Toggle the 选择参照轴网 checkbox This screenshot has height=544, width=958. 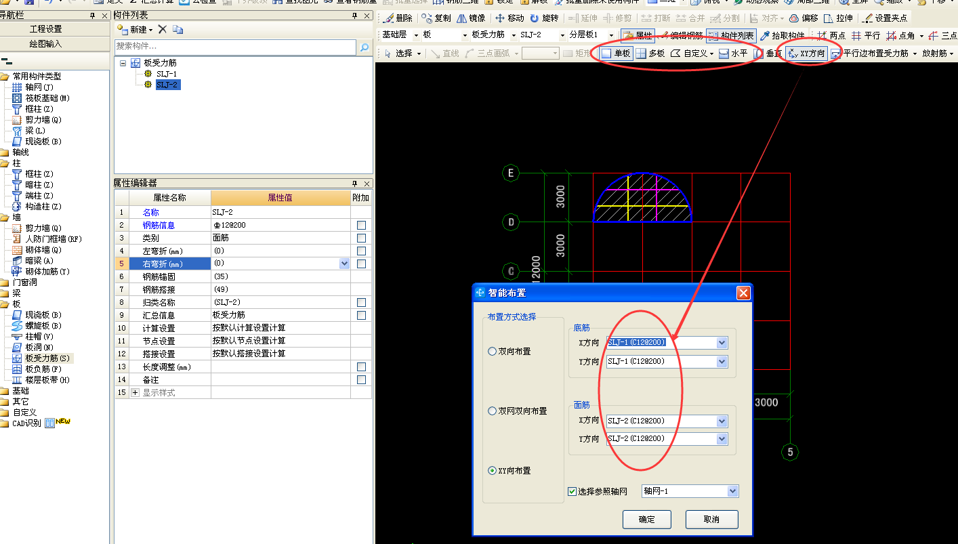click(x=572, y=491)
